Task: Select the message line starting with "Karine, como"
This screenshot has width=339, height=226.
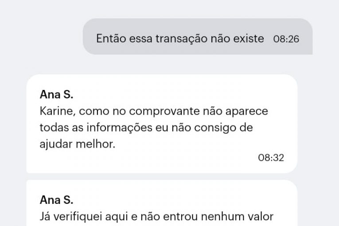Action: click(154, 111)
